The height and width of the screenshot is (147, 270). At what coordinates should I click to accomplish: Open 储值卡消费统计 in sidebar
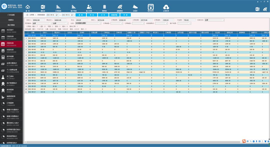click(11, 117)
